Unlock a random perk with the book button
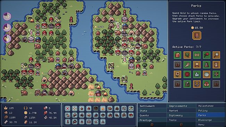Image resolution: width=226 pixels, height=127 pixels. pos(197,35)
